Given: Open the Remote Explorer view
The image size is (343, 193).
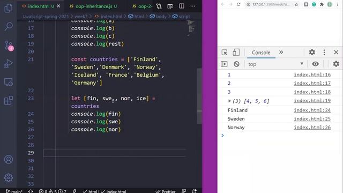Looking at the screenshot, I should 9,82.
